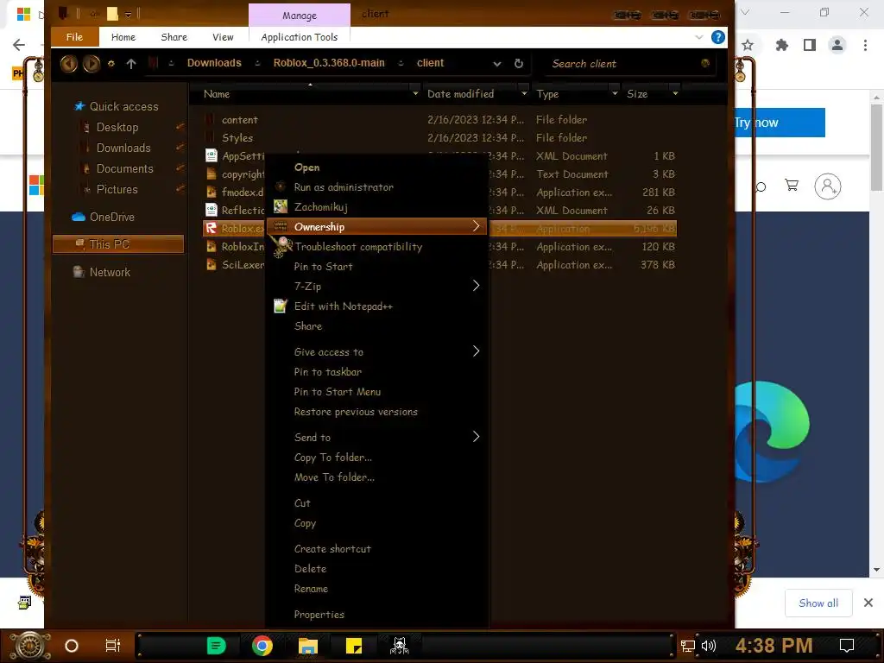Open Name column filter dropdown
The image size is (884, 663).
[415, 93]
